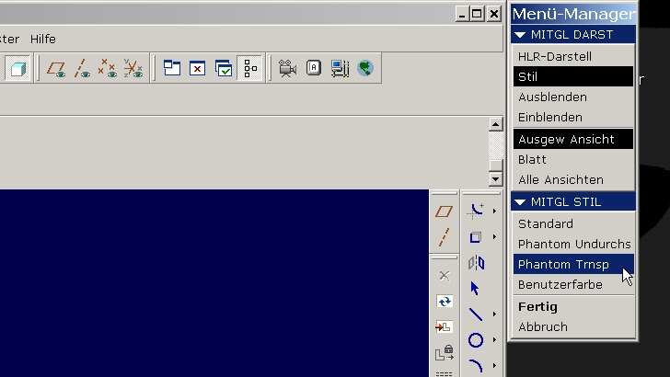Viewport: 670px width, 377px height.
Task: Select Stil in MITGL DARST menu
Action: point(573,77)
